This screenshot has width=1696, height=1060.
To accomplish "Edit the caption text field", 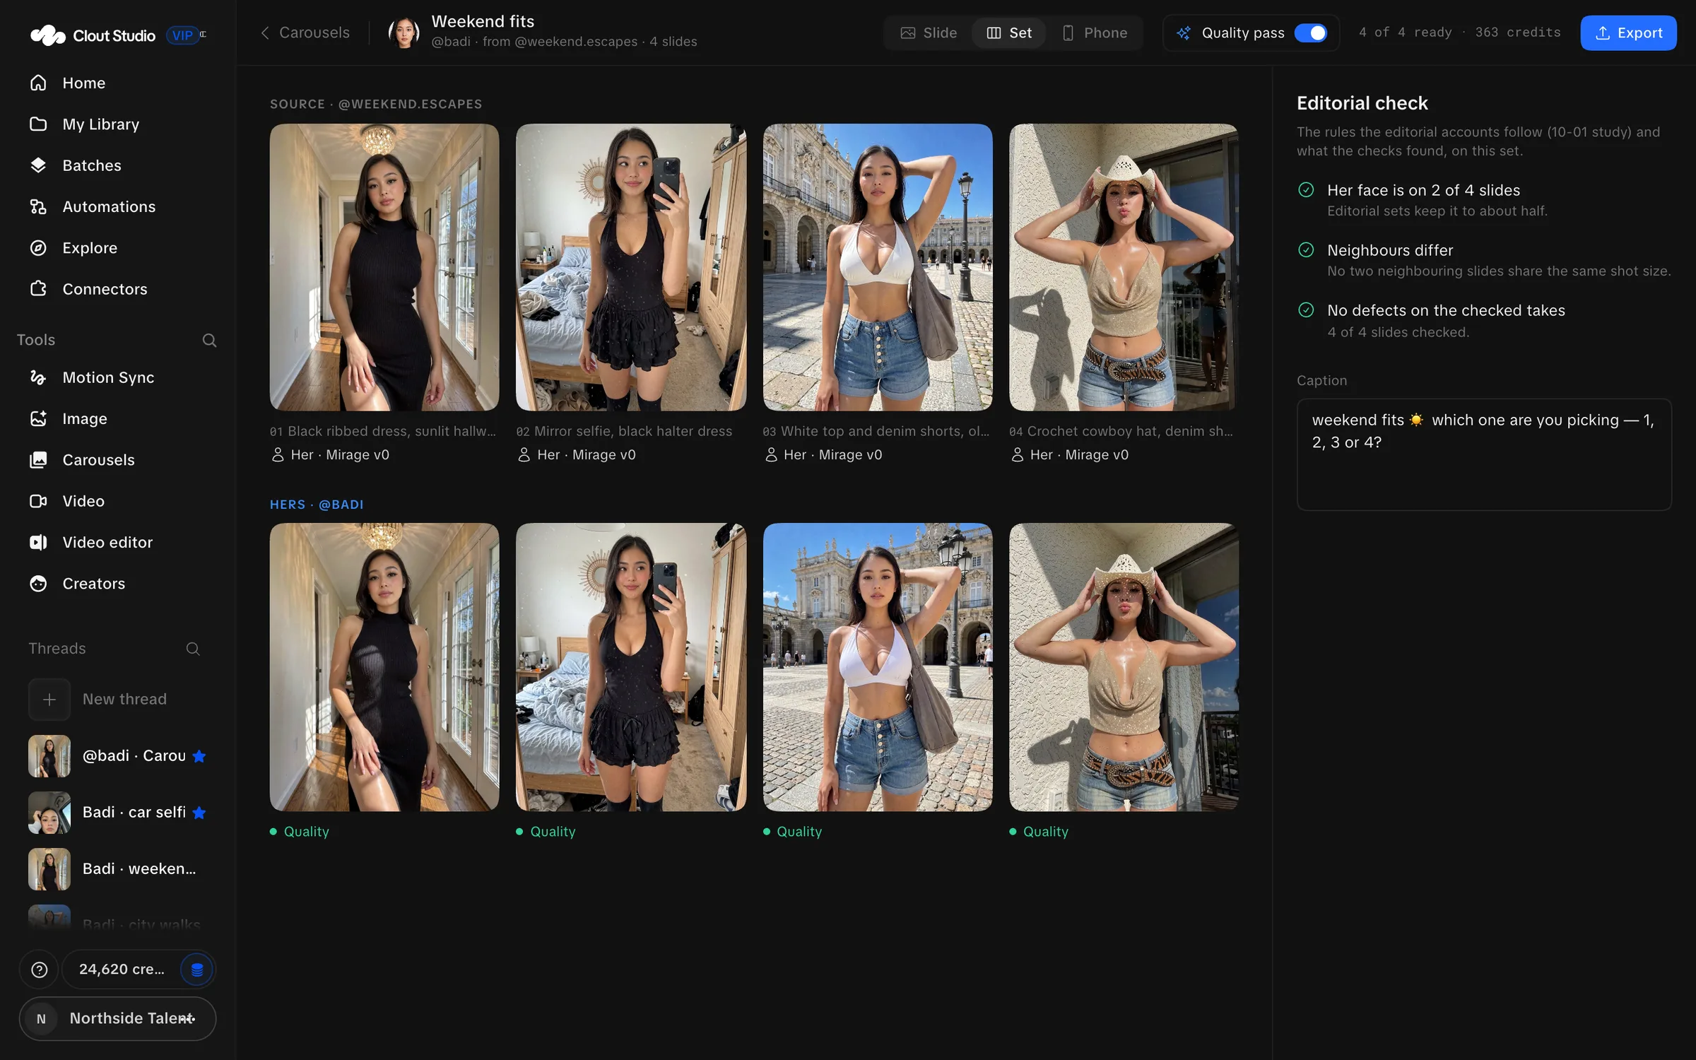I will [x=1484, y=454].
